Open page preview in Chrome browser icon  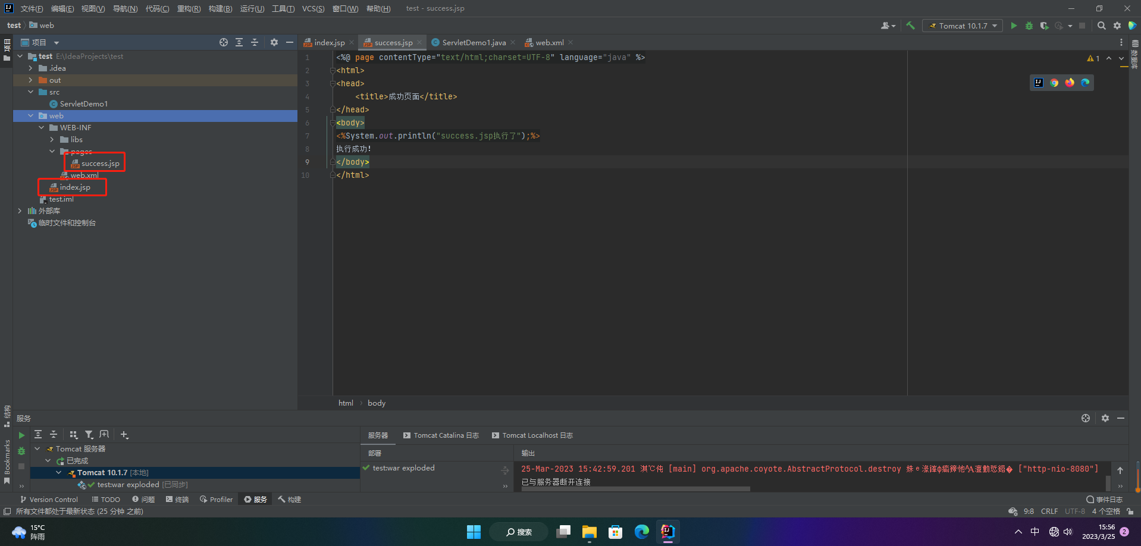coord(1054,83)
